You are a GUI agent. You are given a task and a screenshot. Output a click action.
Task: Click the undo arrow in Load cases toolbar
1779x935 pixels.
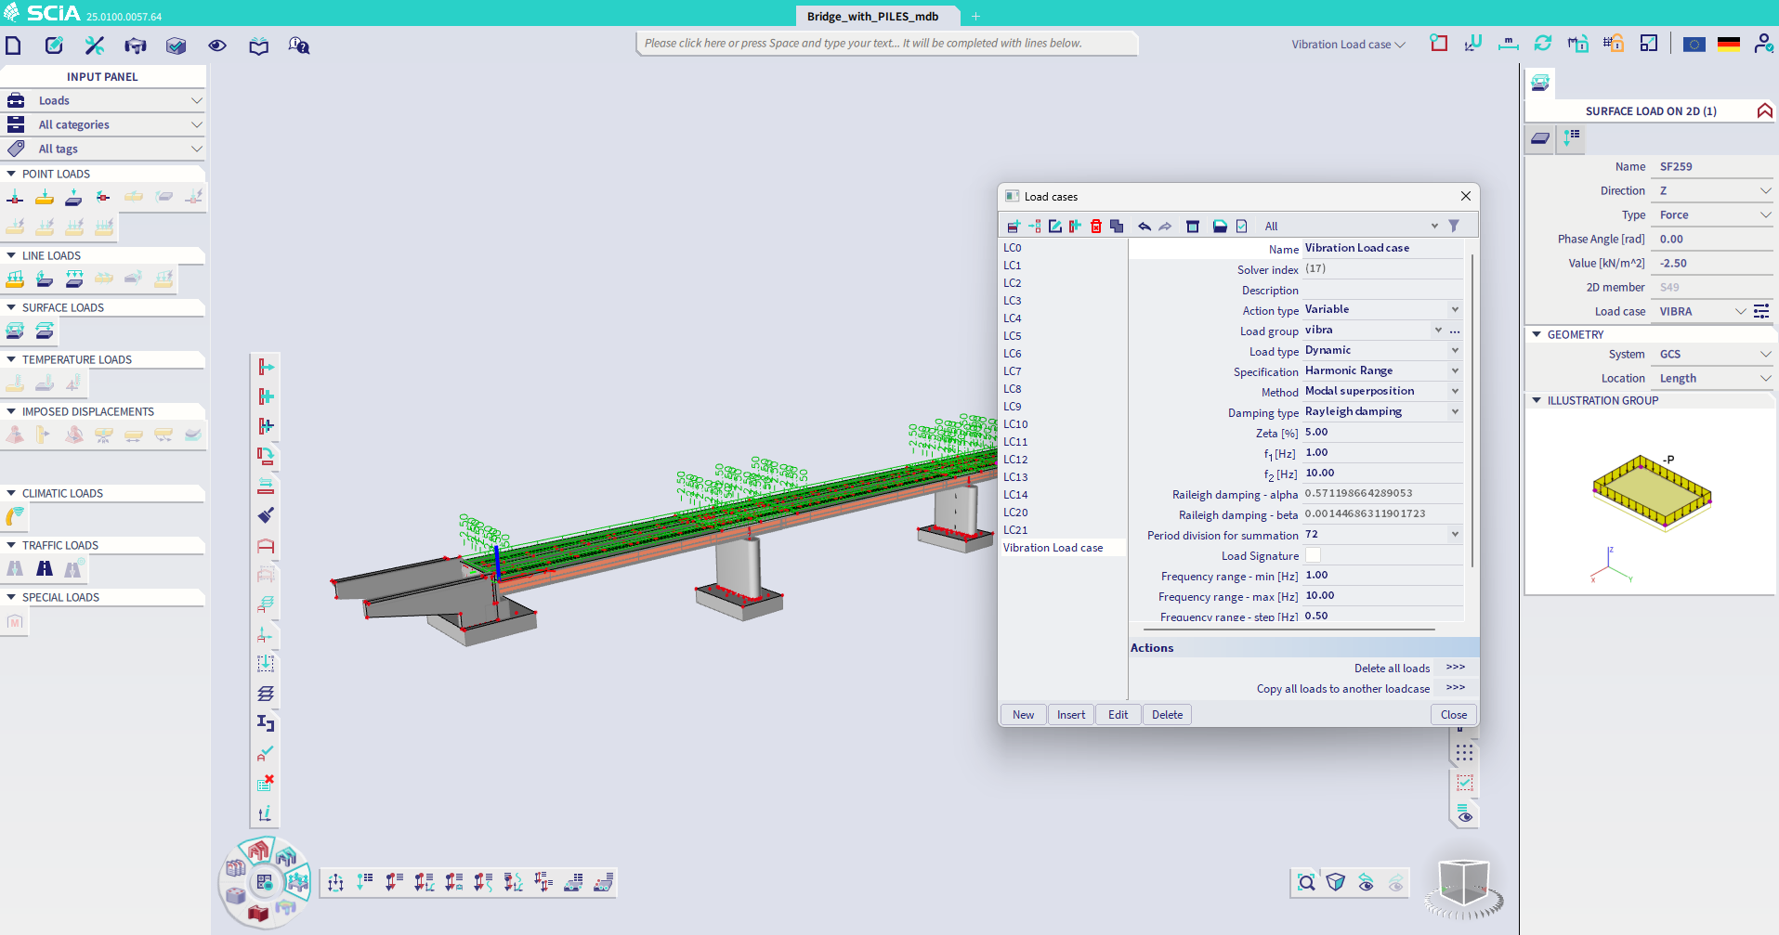[1145, 227]
